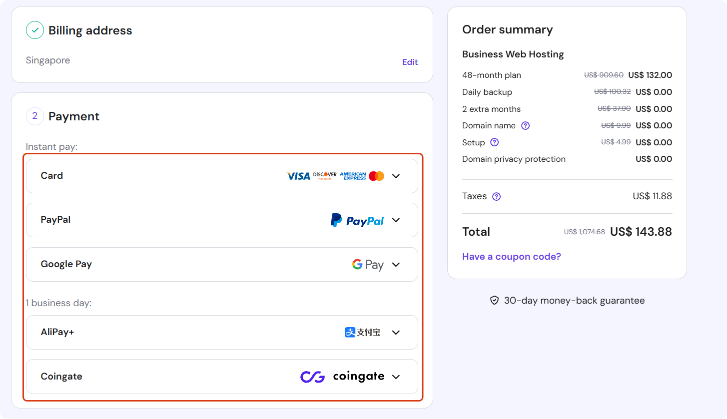Click the Mastercard logo icon
Screen dimensions: 727x419
click(x=376, y=176)
